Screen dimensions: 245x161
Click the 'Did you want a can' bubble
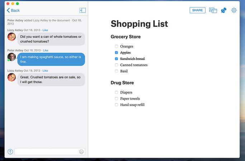51,39
